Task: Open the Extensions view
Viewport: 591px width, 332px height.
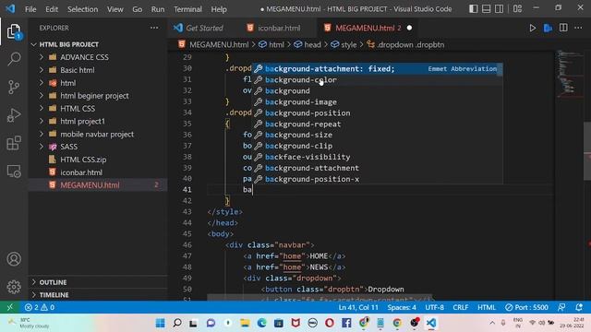Action: (x=14, y=143)
